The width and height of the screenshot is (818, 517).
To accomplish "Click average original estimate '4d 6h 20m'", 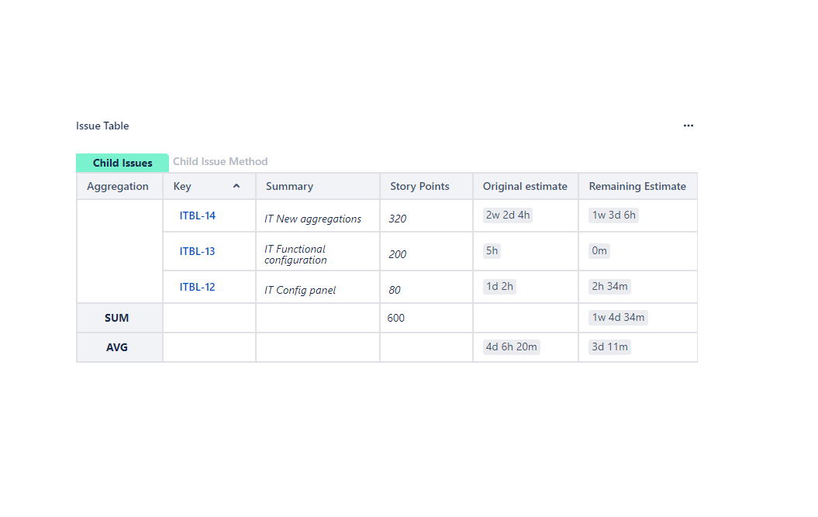I will [511, 347].
